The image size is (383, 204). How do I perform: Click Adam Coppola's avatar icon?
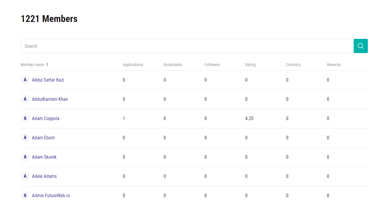pyautogui.click(x=25, y=118)
